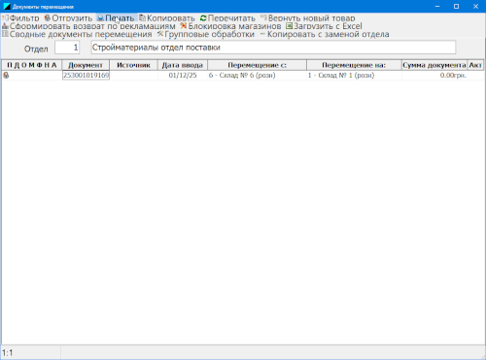The width and height of the screenshot is (486, 360).
Task: Open the Фильтр toolbar command
Action: pos(20,18)
